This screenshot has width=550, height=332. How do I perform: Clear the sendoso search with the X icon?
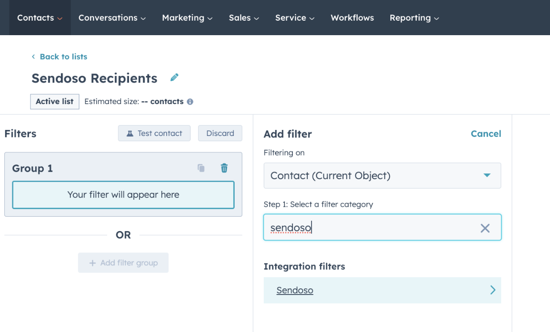pyautogui.click(x=485, y=228)
